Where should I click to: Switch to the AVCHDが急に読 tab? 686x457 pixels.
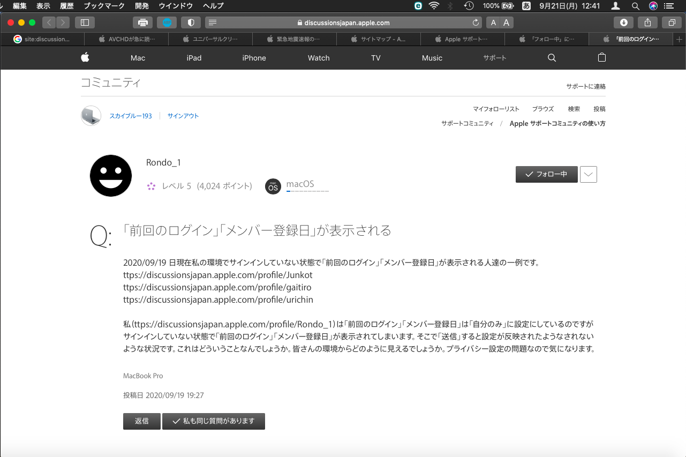pos(126,39)
